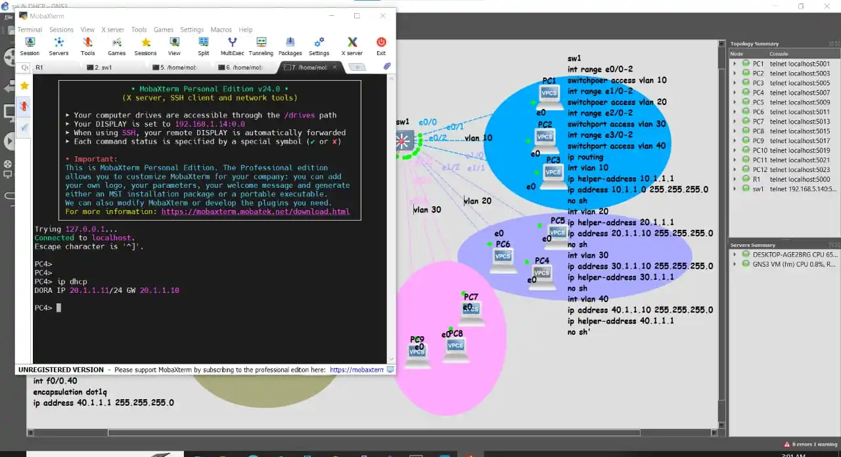Viewport: 841px width, 457px height.
Task: Expand the PC7 node in Topology Summary
Action: click(735, 121)
